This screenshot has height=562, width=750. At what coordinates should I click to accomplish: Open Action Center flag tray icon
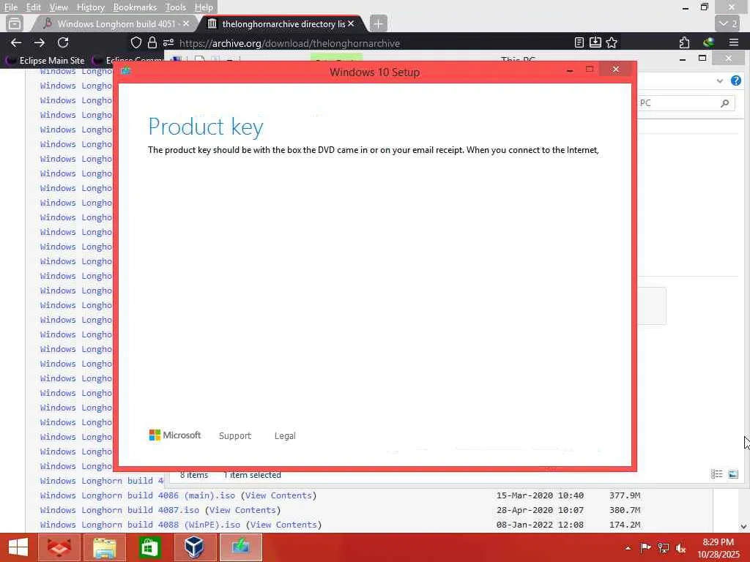tap(645, 547)
